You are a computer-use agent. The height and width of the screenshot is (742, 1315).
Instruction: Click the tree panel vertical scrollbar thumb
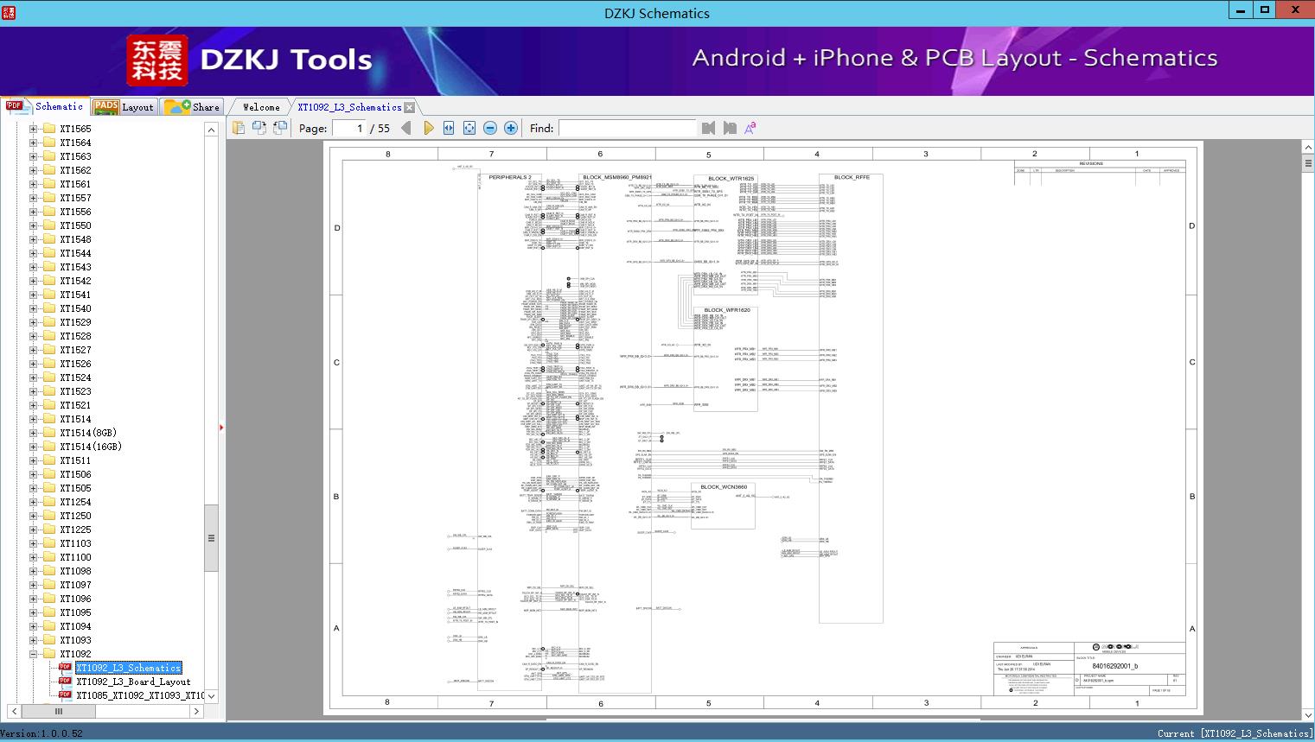(x=211, y=537)
